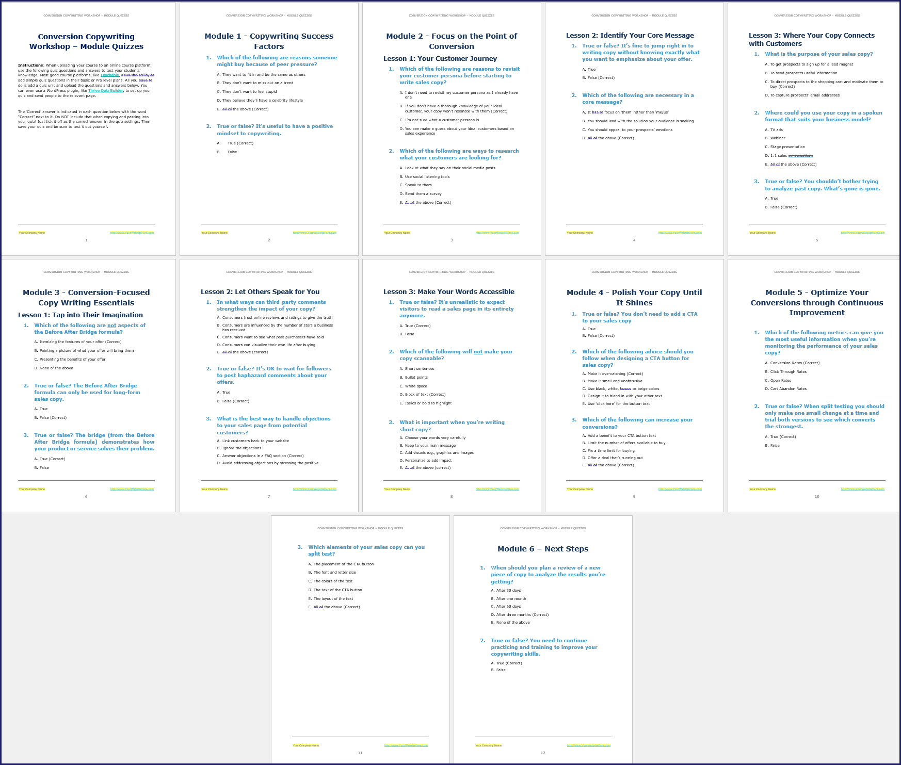
Task: Click the question about buying because of peer pressure
Action: click(277, 61)
